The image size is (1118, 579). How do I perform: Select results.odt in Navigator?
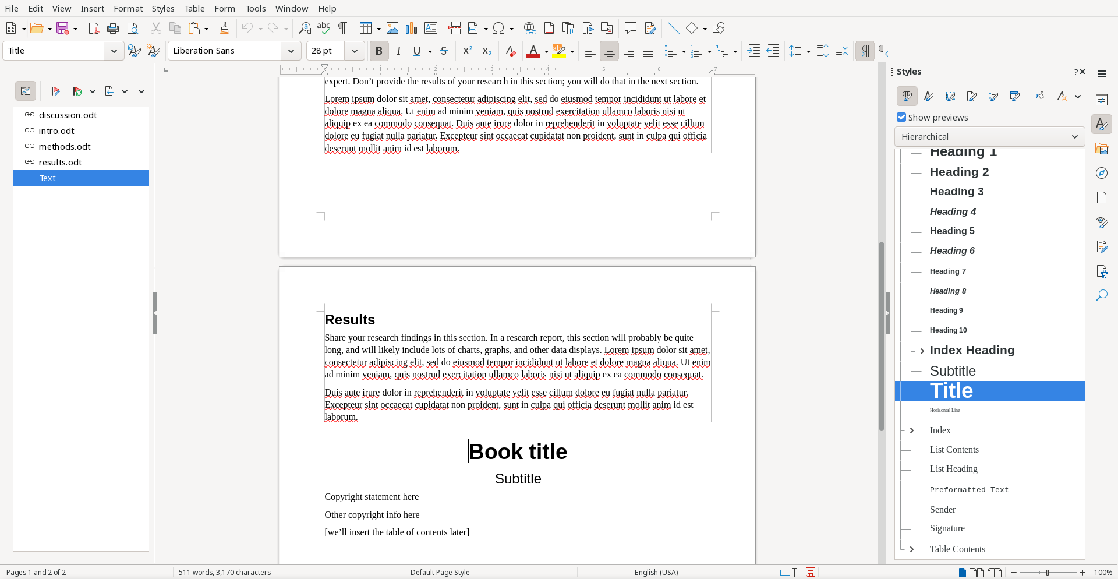tap(81, 162)
